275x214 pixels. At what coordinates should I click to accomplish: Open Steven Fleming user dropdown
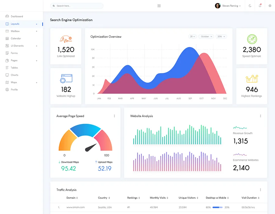click(x=231, y=6)
